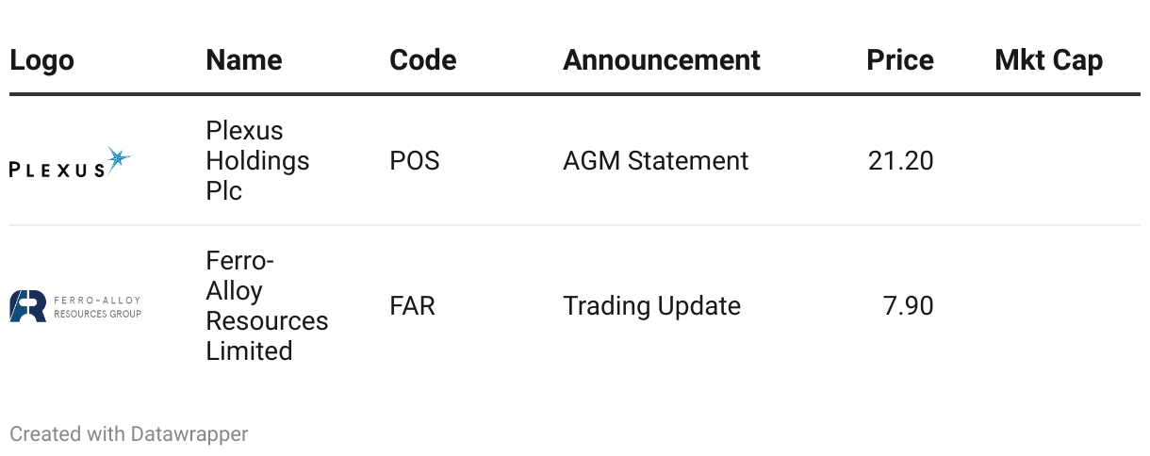Sort by the Logo column header
The image size is (1150, 456).
pyautogui.click(x=41, y=61)
